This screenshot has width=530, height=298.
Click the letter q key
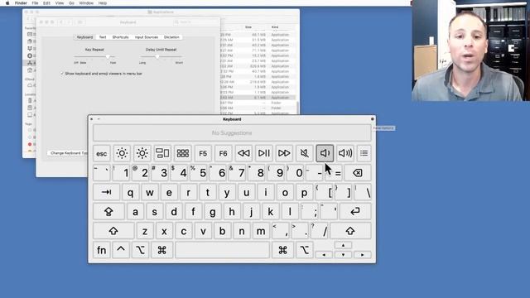tap(130, 192)
